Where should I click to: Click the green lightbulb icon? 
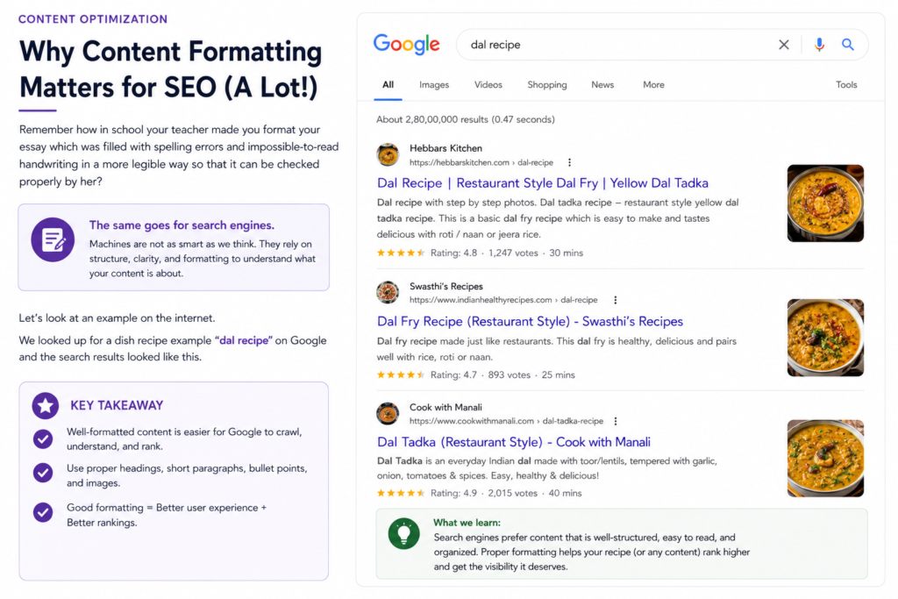click(403, 534)
